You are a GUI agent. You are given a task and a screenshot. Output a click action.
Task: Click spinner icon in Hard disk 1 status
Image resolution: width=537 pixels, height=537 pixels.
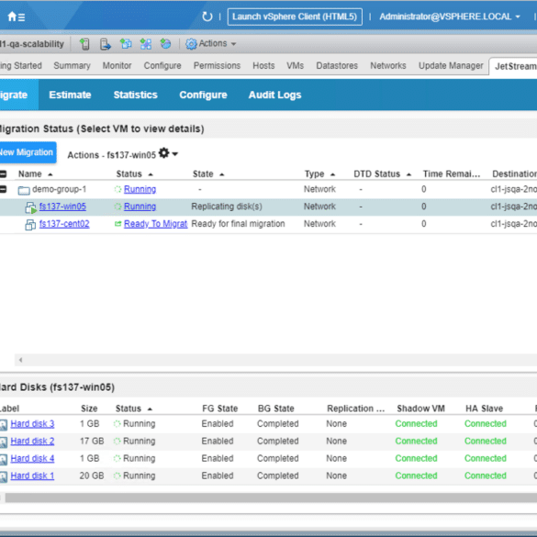(x=117, y=475)
